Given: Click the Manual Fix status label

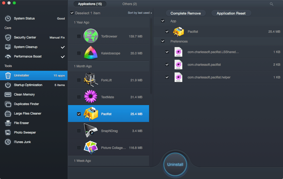Looking at the screenshot, I should (57, 37).
